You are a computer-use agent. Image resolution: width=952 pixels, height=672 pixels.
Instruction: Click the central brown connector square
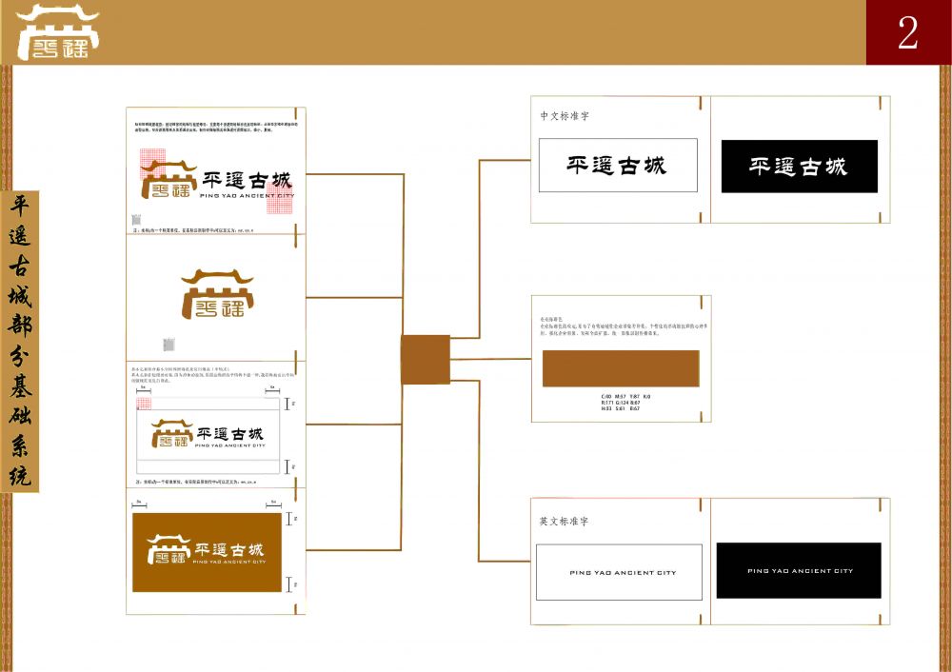tap(426, 360)
